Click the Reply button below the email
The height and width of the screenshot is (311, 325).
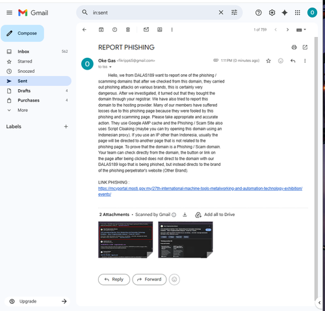pyautogui.click(x=114, y=279)
